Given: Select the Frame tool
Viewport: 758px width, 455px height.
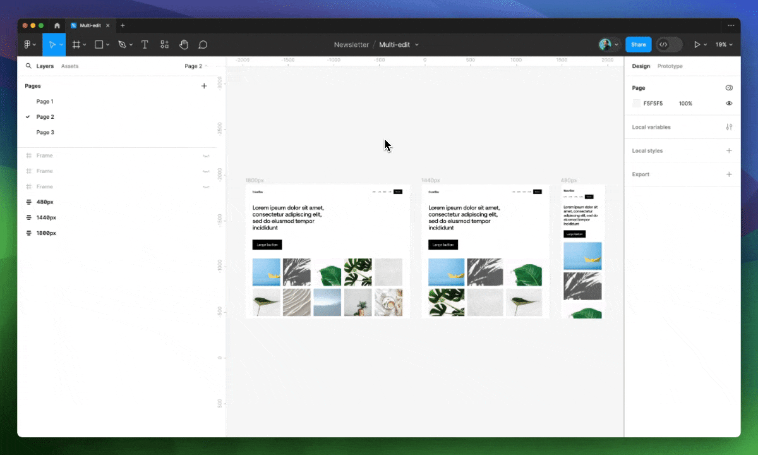Looking at the screenshot, I should 76,45.
